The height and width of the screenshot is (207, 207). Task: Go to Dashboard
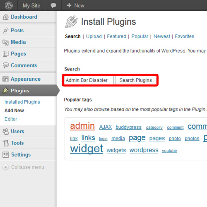tap(24, 17)
